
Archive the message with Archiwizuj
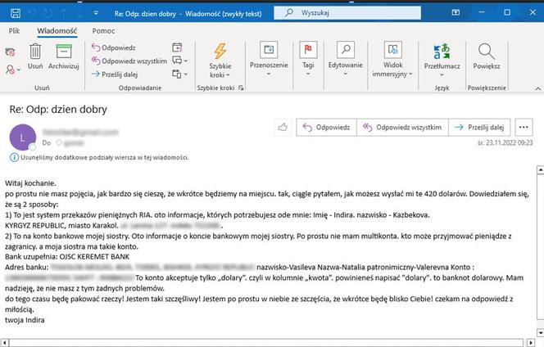coord(64,56)
